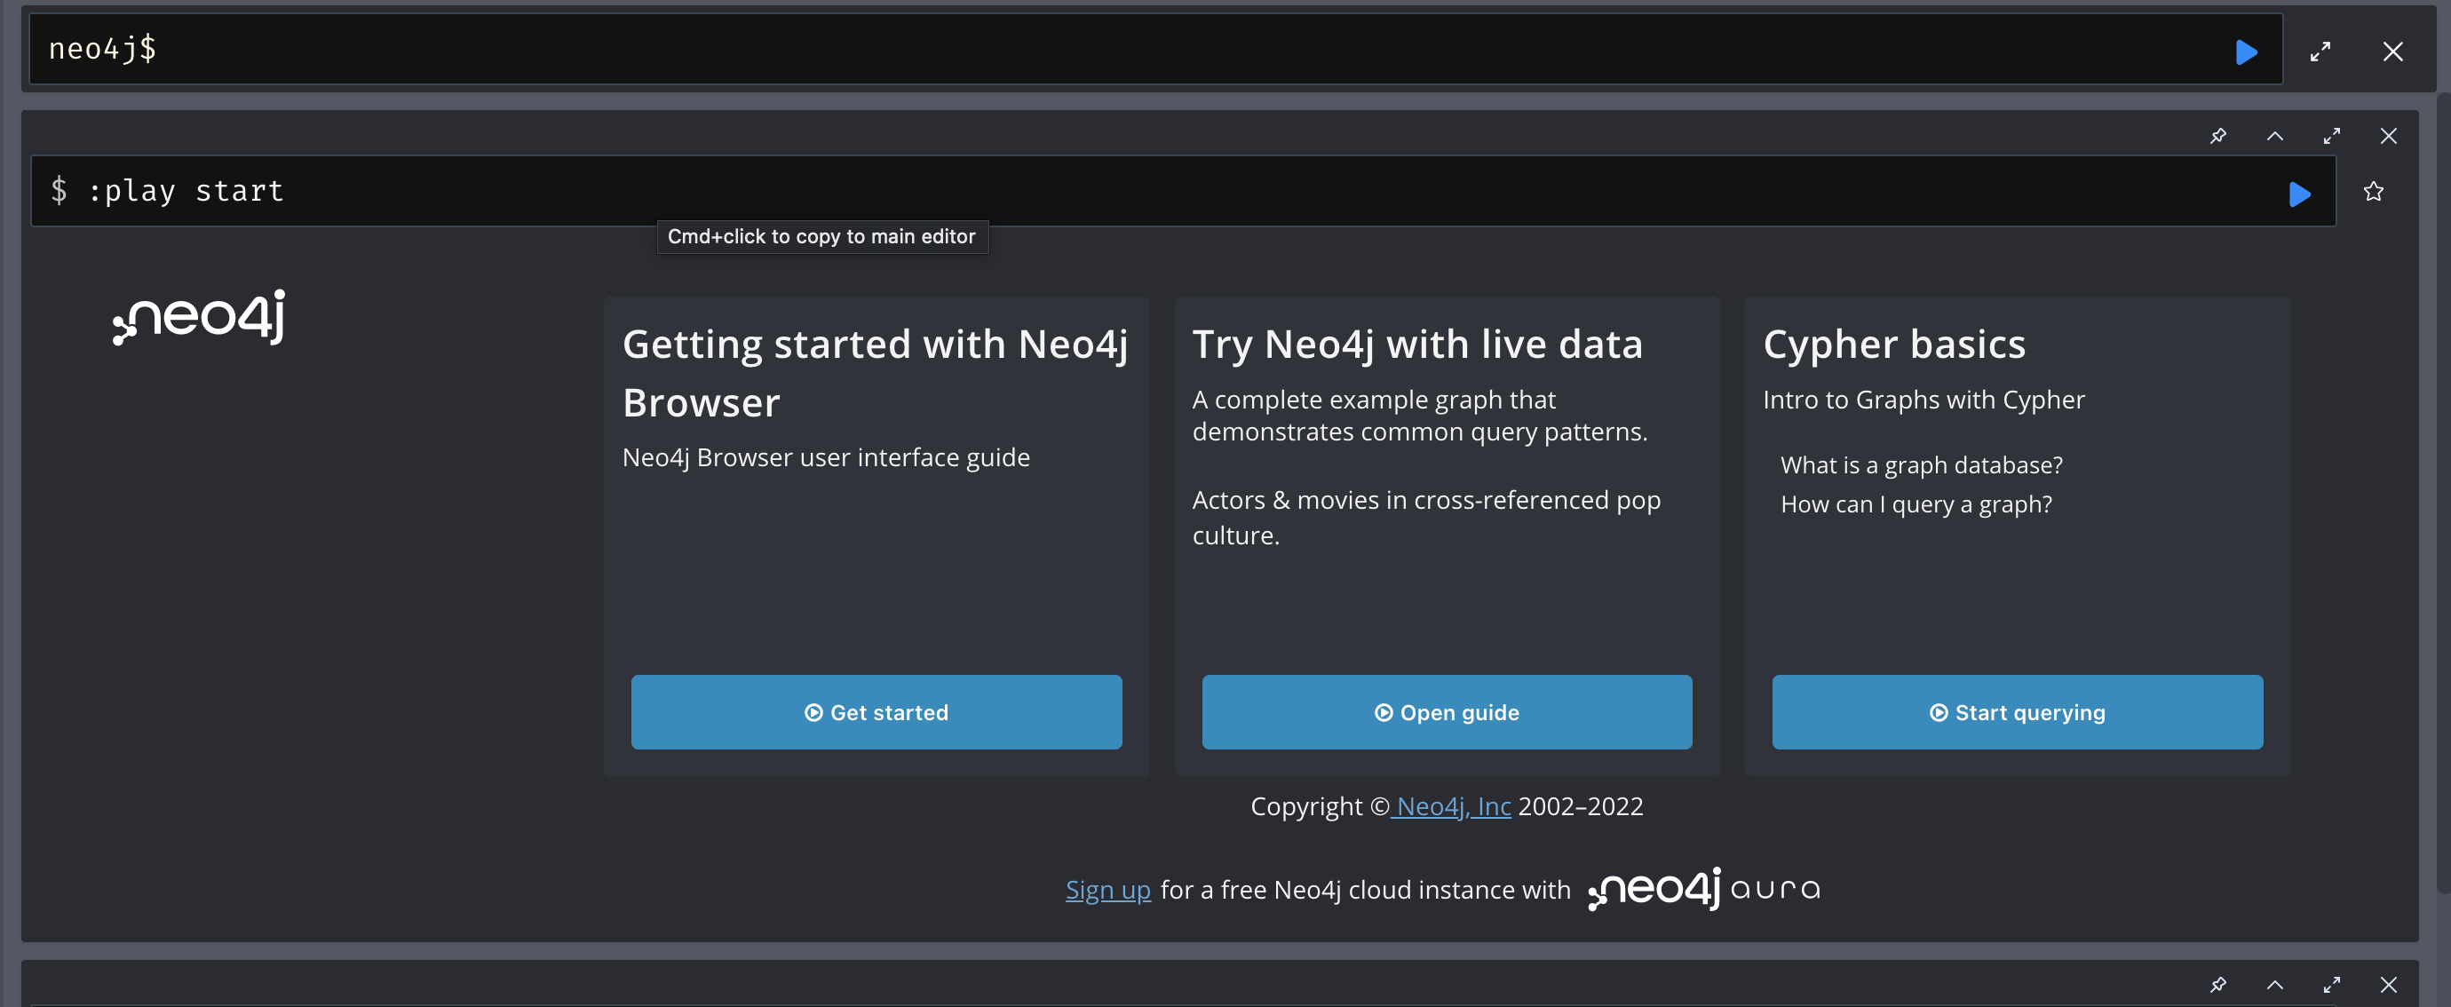Expand the main editor to fullscreen
Screen dimensions: 2451x1007
[2320, 52]
